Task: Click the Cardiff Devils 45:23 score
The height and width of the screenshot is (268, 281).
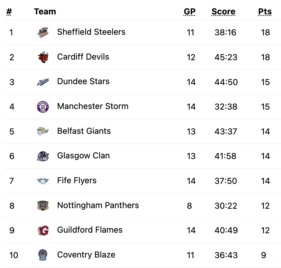Action: point(226,57)
